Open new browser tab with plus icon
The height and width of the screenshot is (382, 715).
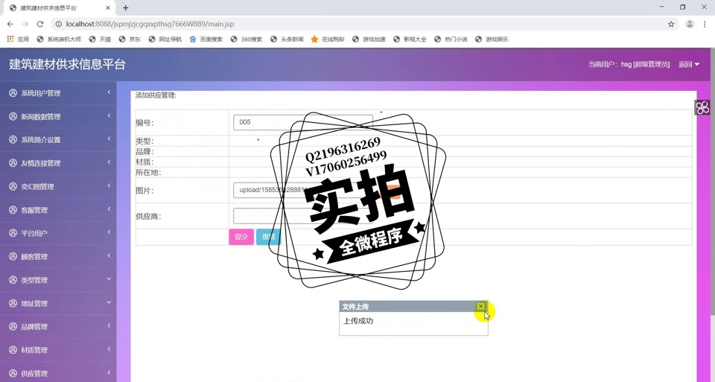coord(125,8)
